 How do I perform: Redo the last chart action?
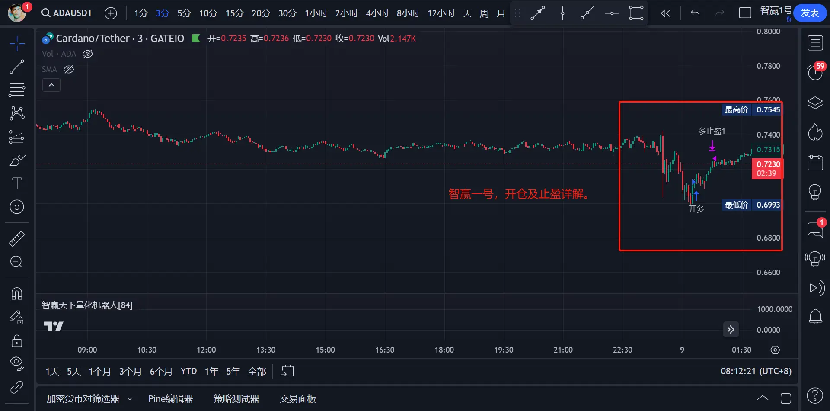tap(720, 13)
